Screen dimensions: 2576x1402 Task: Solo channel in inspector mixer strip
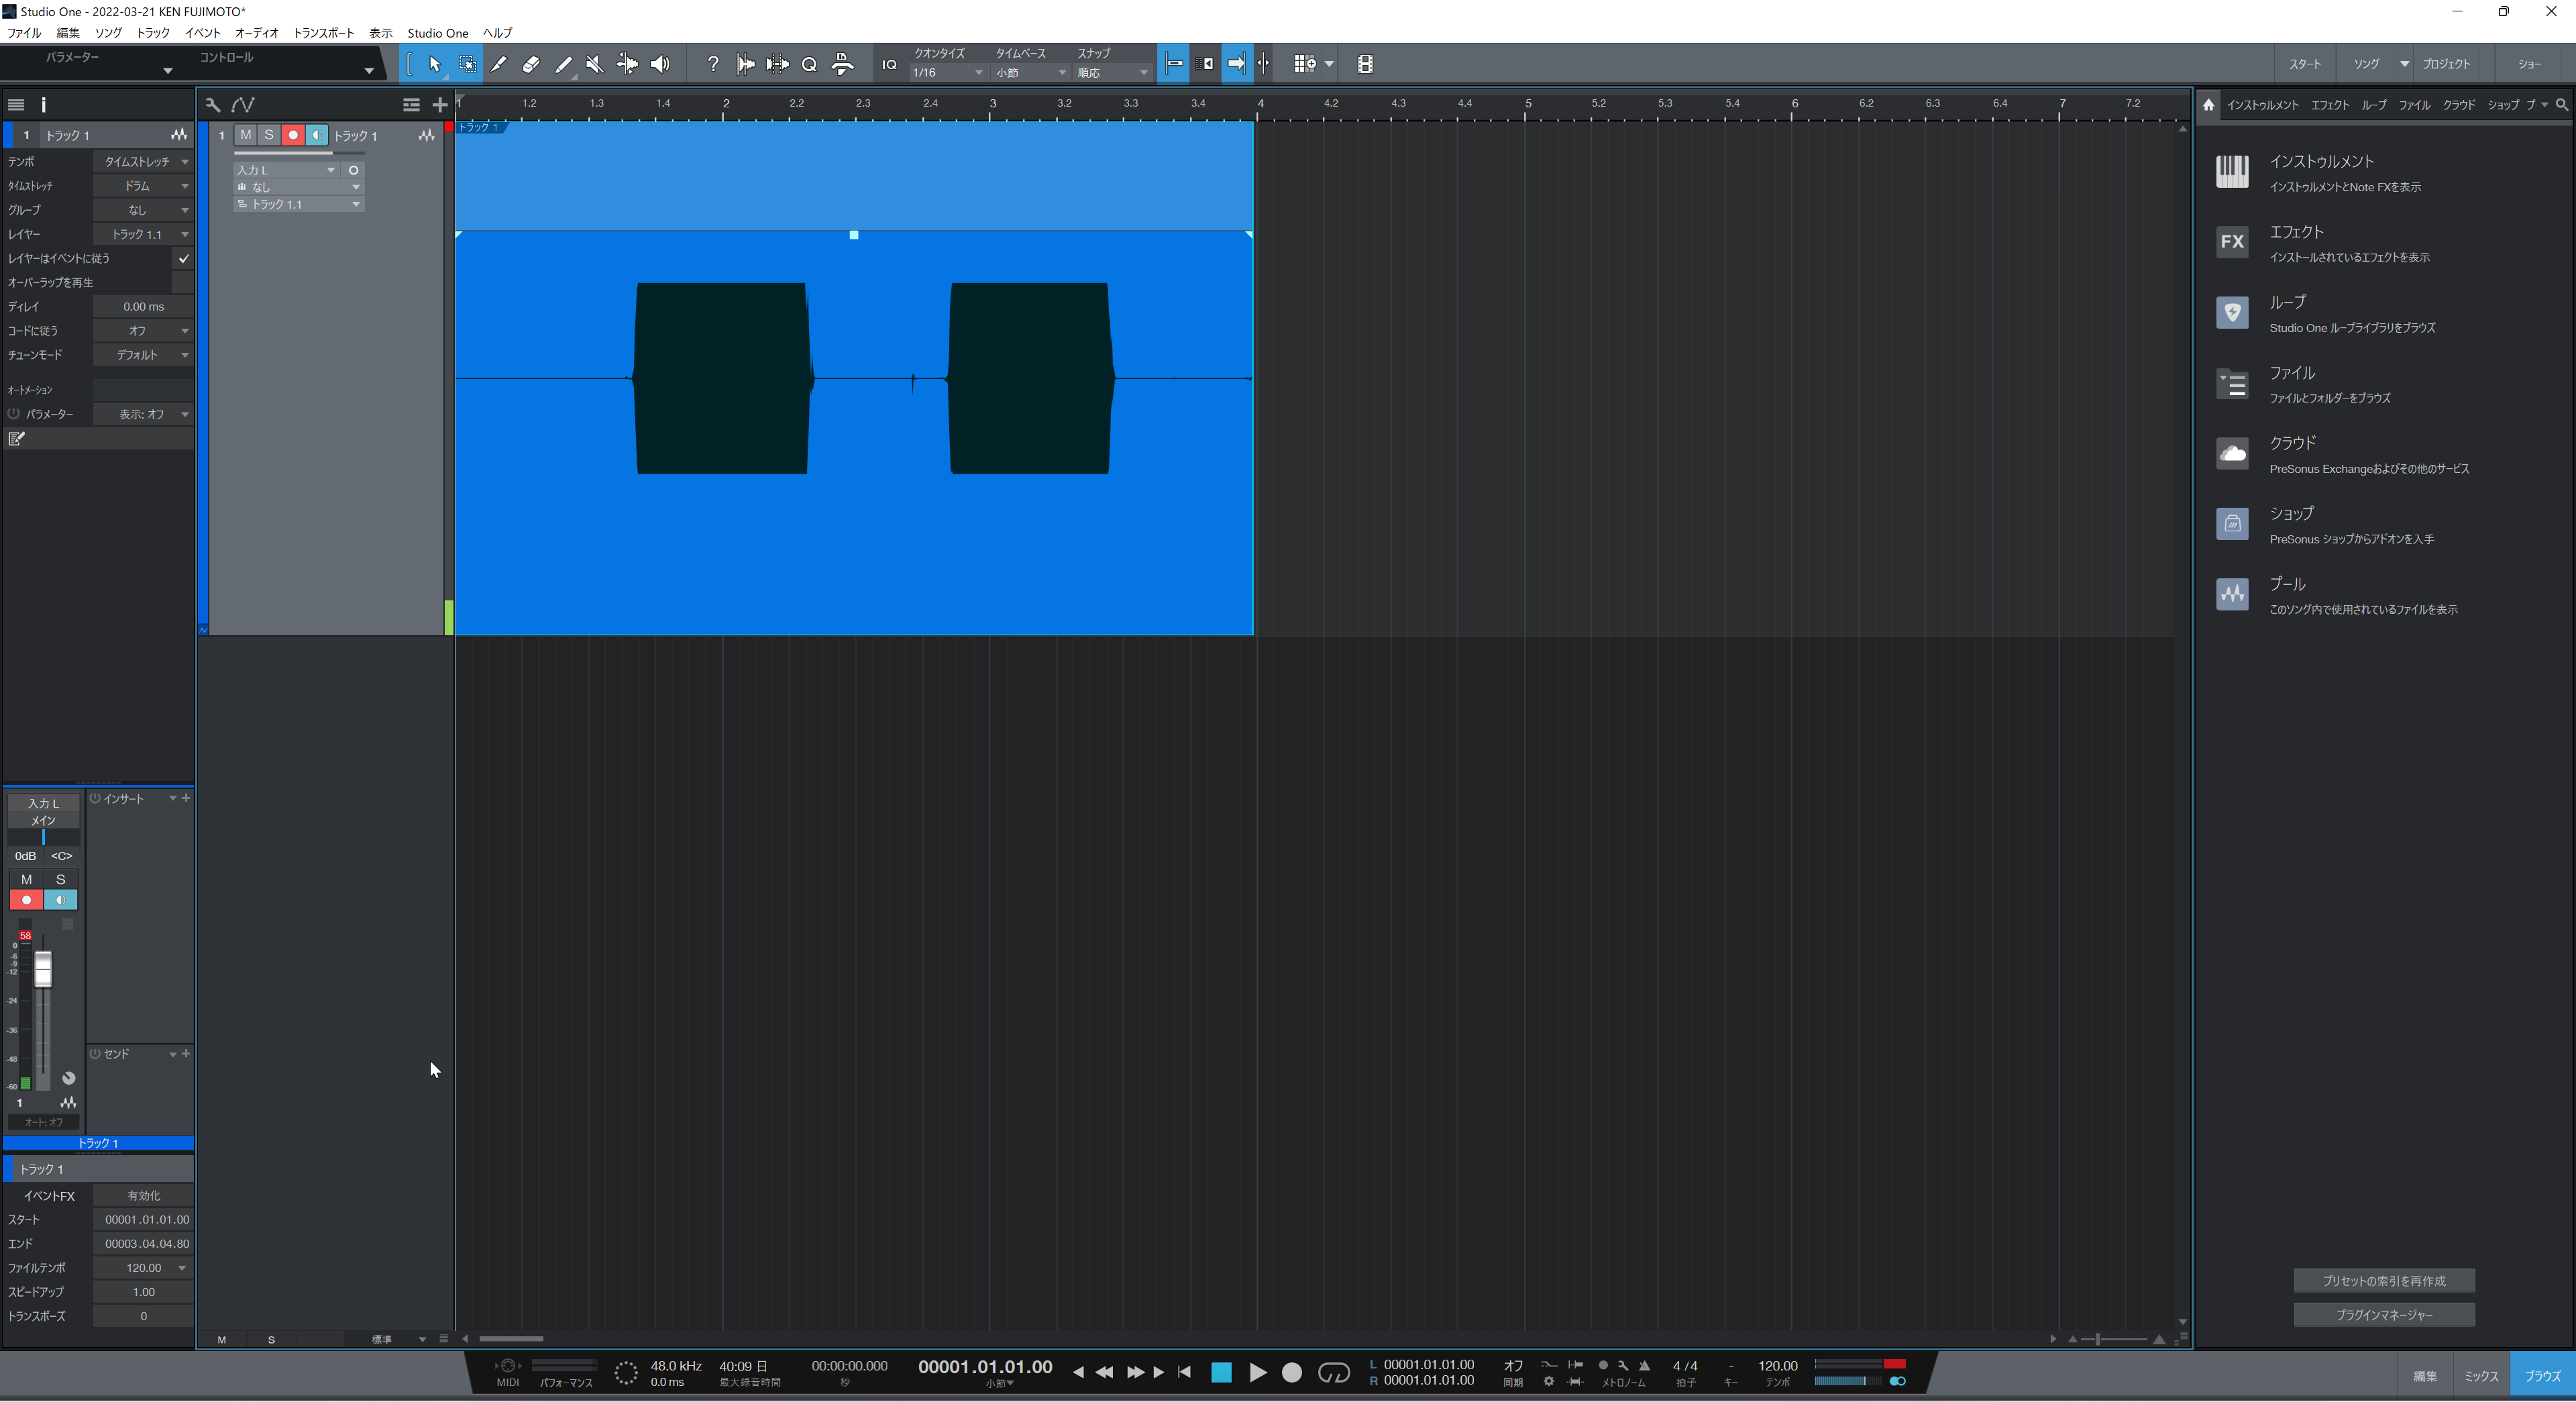tap(61, 879)
